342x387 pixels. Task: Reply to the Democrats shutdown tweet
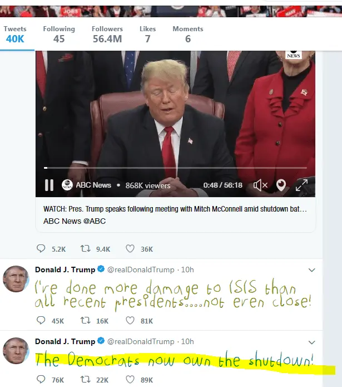[41, 379]
